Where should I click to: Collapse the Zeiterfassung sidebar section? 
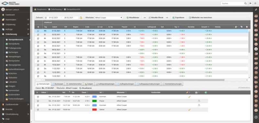[28, 34]
